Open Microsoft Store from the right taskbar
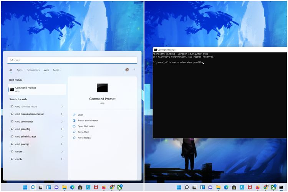The image size is (288, 192). click(234, 187)
